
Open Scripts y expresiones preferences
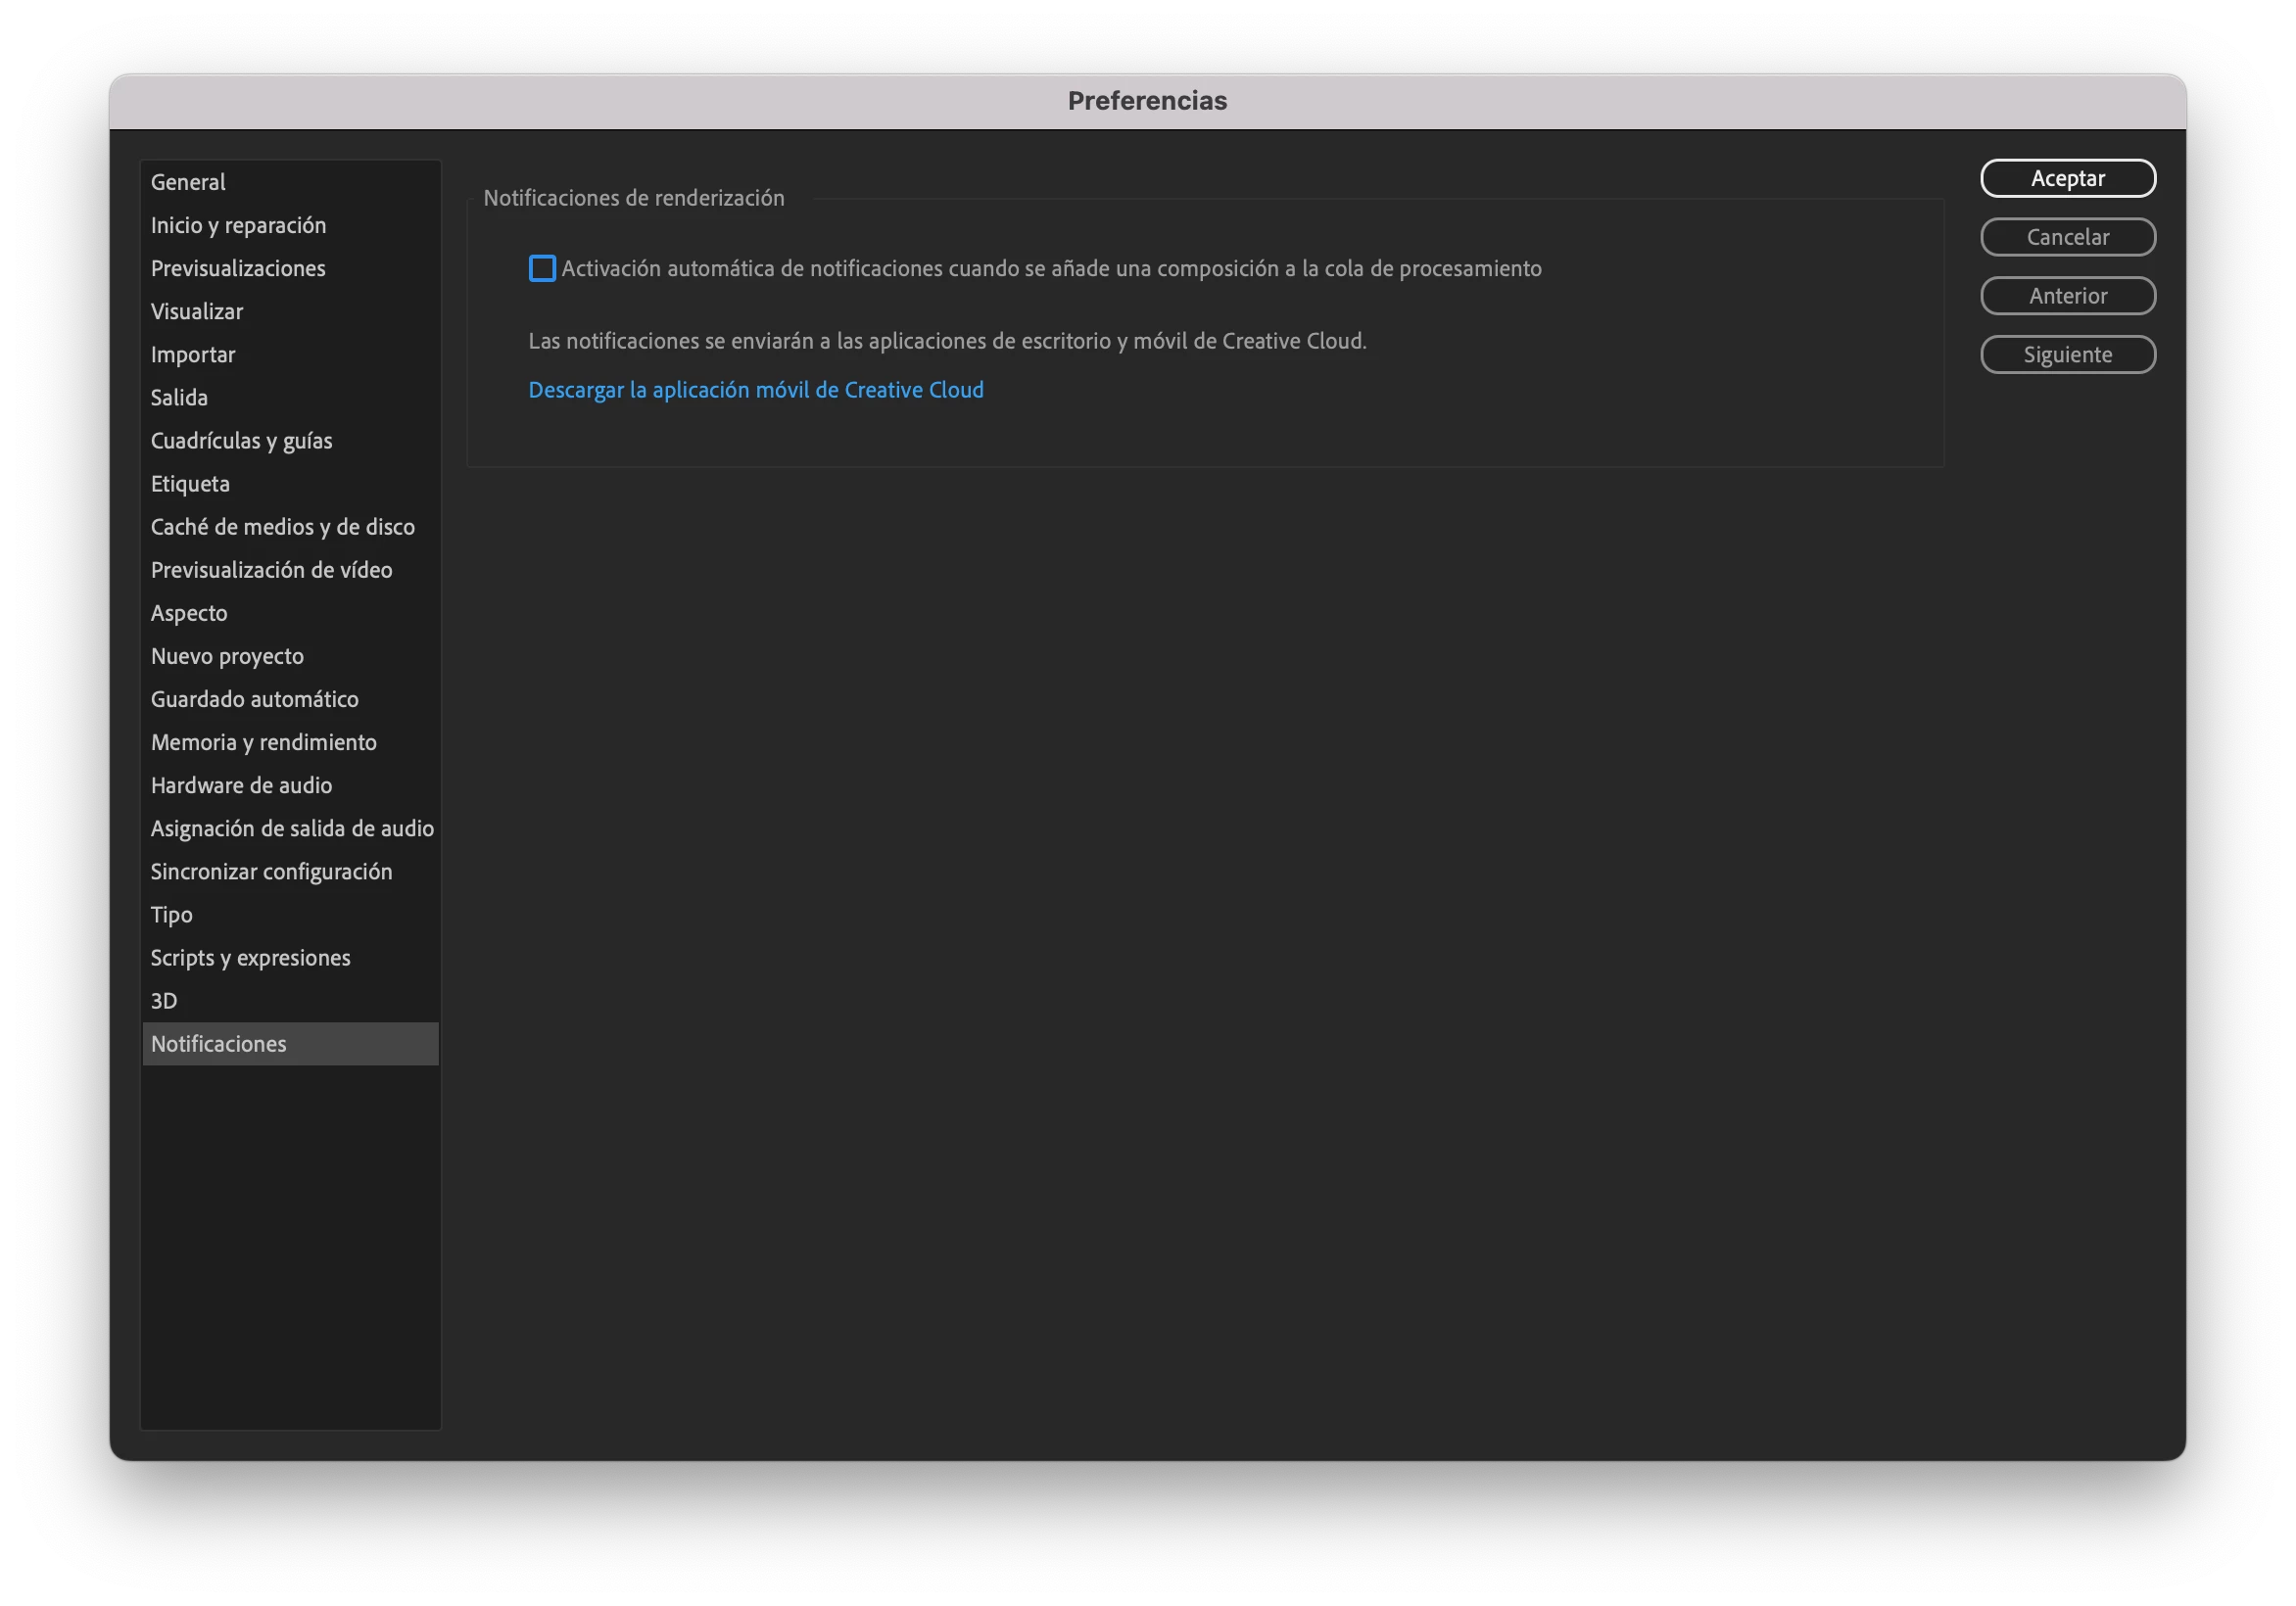pyautogui.click(x=250, y=958)
